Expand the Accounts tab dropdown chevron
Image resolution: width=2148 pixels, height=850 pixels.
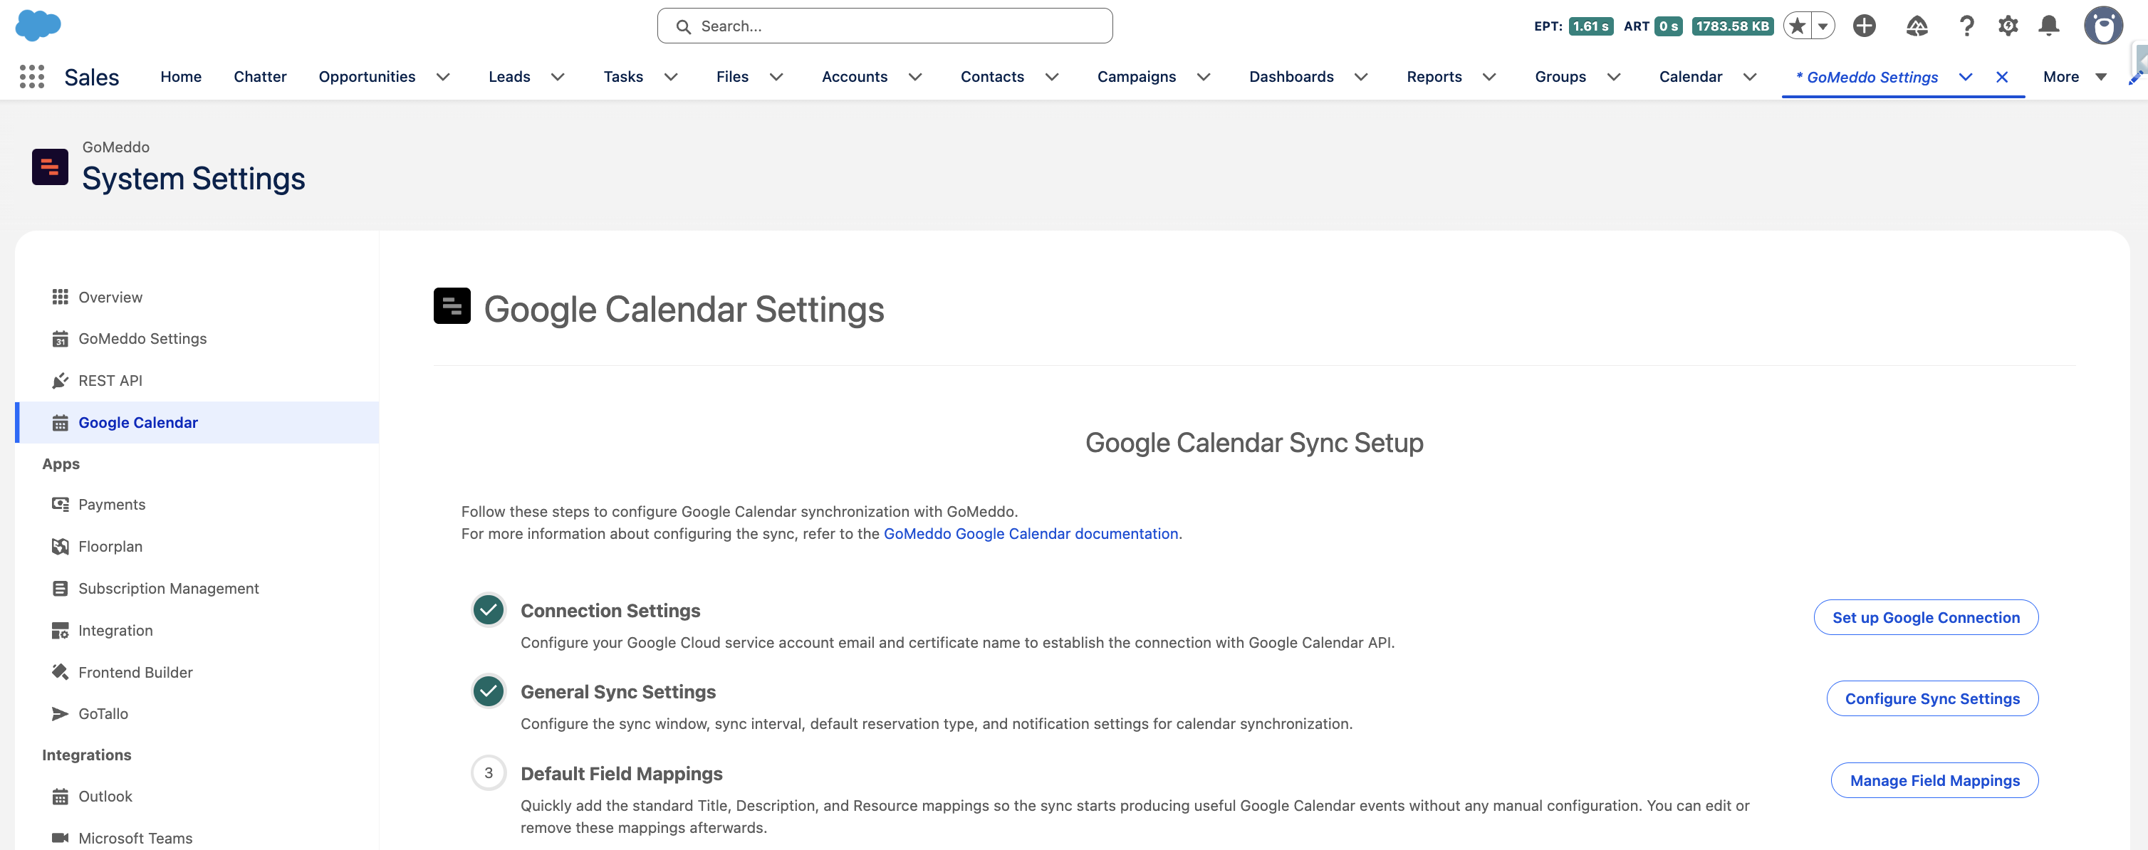[916, 77]
